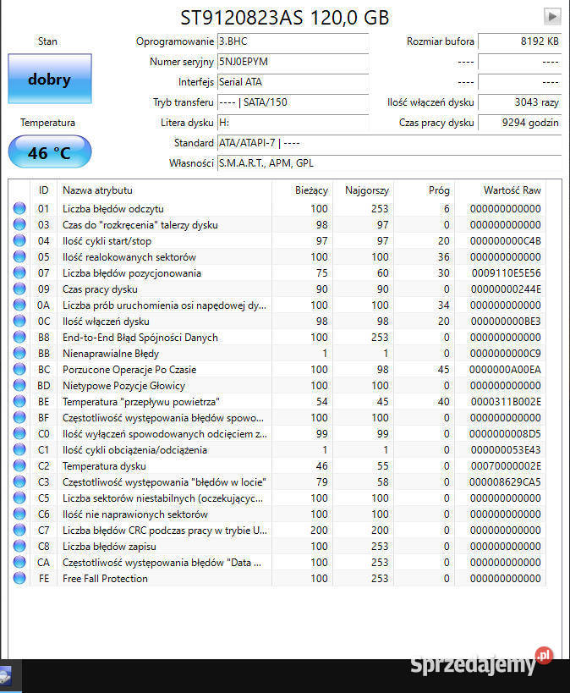Viewport: 570px width, 693px height.
Task: Click the 'Wartość Raw' column header
Action: pyautogui.click(x=500, y=190)
